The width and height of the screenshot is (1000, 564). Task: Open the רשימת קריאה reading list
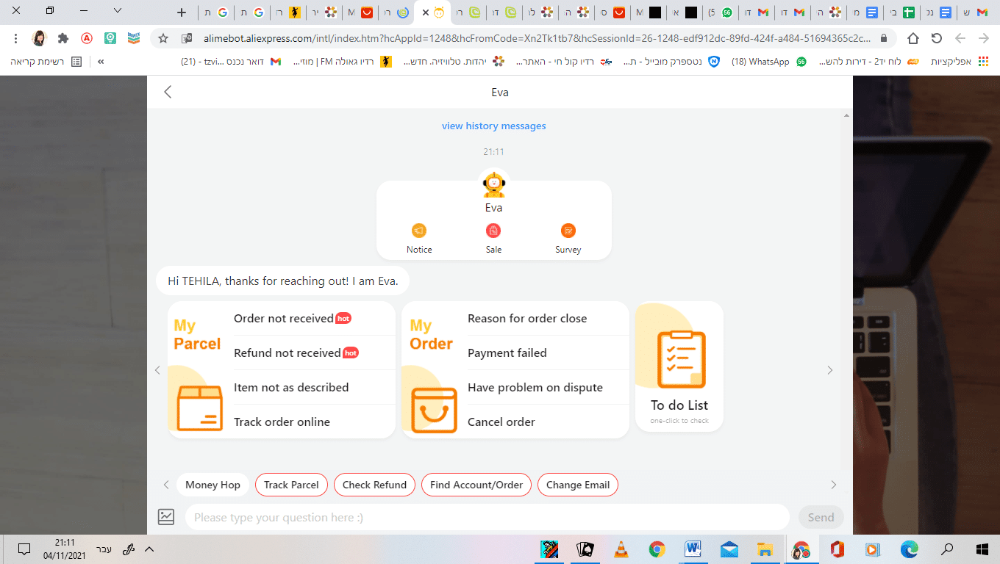[x=46, y=62]
